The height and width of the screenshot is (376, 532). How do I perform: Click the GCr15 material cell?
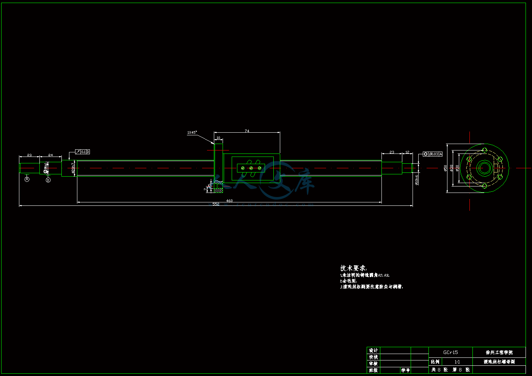tap(450, 352)
